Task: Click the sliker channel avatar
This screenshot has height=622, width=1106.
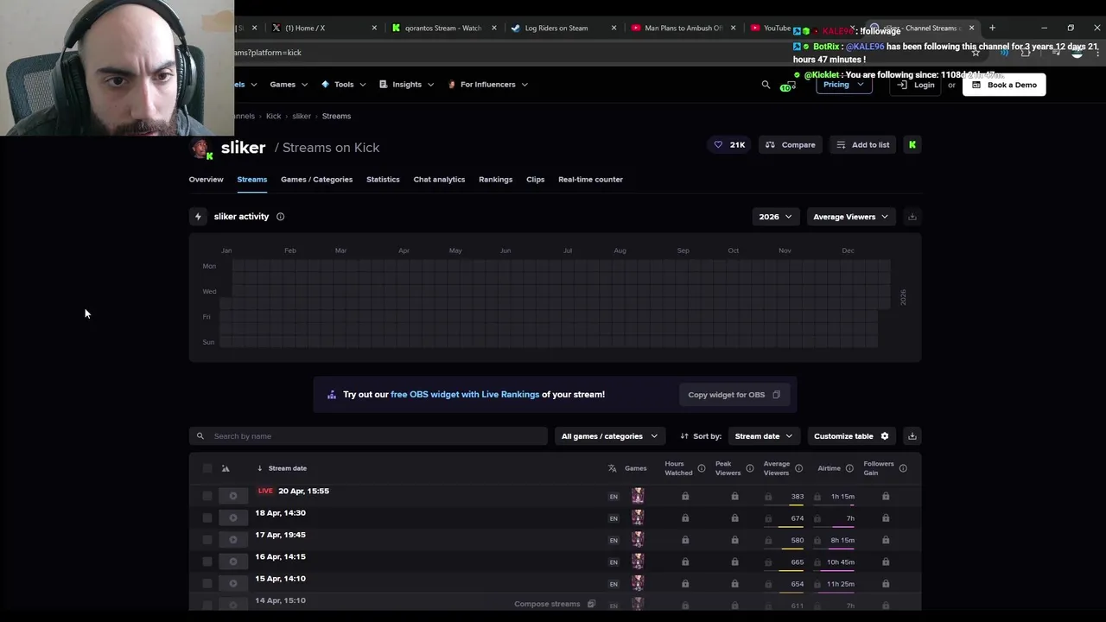Action: click(x=202, y=149)
